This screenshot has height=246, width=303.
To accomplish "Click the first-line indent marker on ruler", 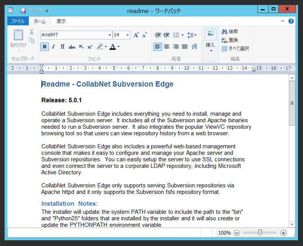I will point(41,66).
